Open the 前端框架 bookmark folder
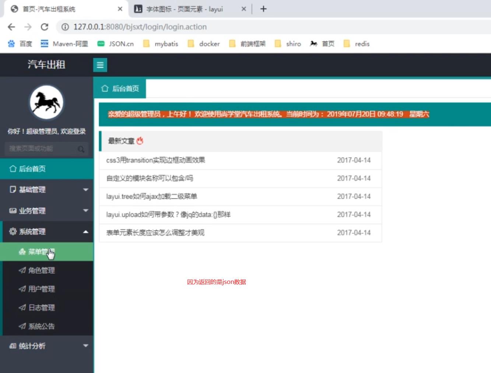Viewport: 491px width, 373px height. [247, 44]
